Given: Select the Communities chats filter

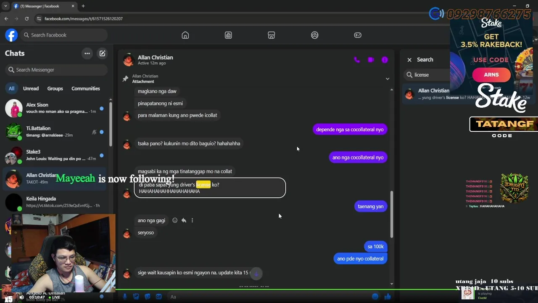Looking at the screenshot, I should click(86, 88).
